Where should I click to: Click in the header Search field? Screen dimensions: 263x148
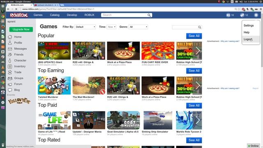coord(125,15)
